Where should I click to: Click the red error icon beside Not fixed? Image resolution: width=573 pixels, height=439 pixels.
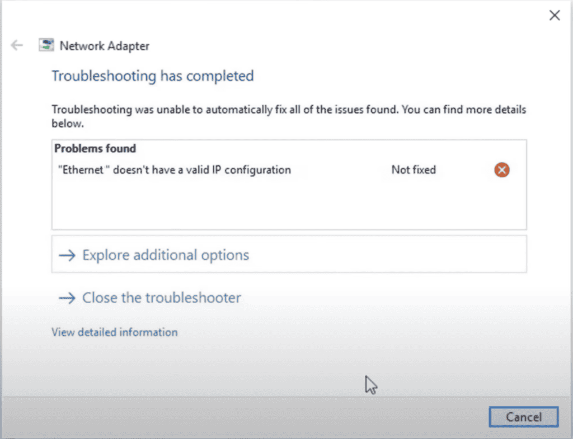pos(502,170)
